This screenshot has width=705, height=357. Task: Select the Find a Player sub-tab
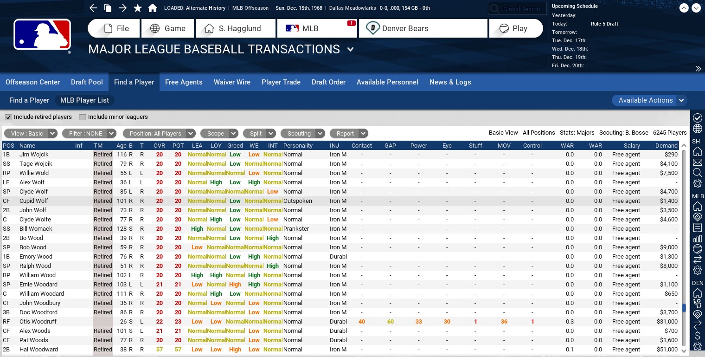(29, 100)
